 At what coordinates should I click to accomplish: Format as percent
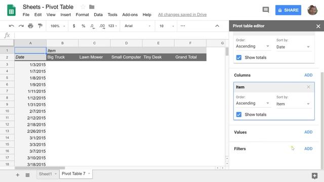[83, 26]
